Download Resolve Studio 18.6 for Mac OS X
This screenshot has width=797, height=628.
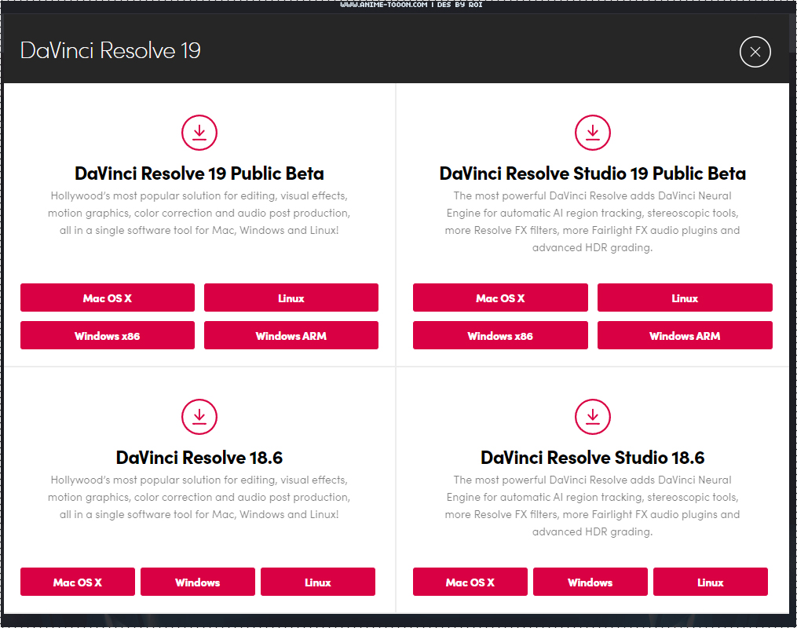pyautogui.click(x=470, y=582)
